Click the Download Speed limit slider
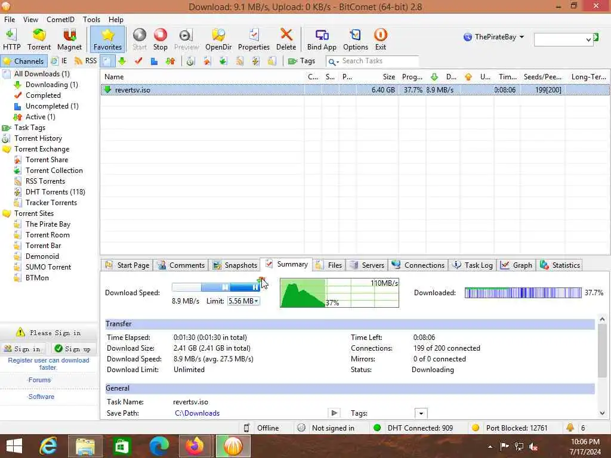611x458 pixels. pos(216,287)
